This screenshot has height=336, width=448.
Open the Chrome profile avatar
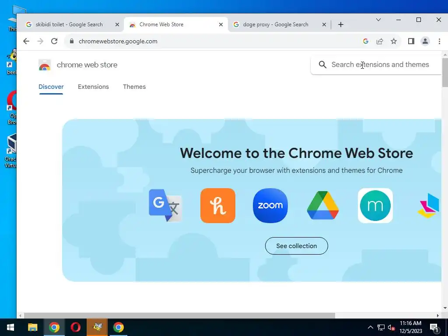[x=425, y=41]
